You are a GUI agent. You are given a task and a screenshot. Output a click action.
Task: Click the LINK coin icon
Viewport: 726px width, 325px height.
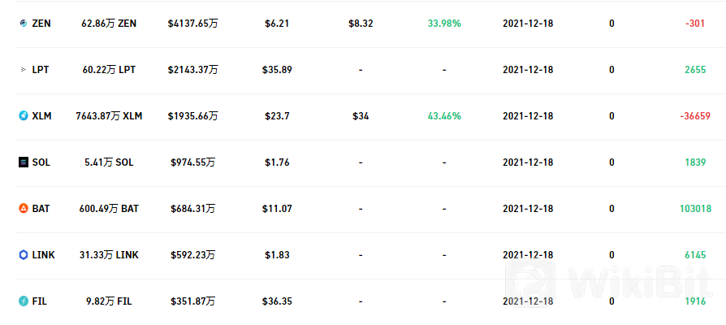pyautogui.click(x=24, y=255)
